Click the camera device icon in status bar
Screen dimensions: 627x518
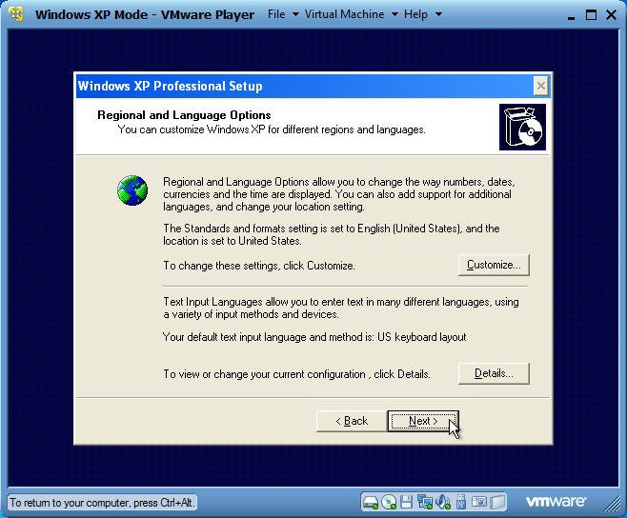(x=480, y=502)
